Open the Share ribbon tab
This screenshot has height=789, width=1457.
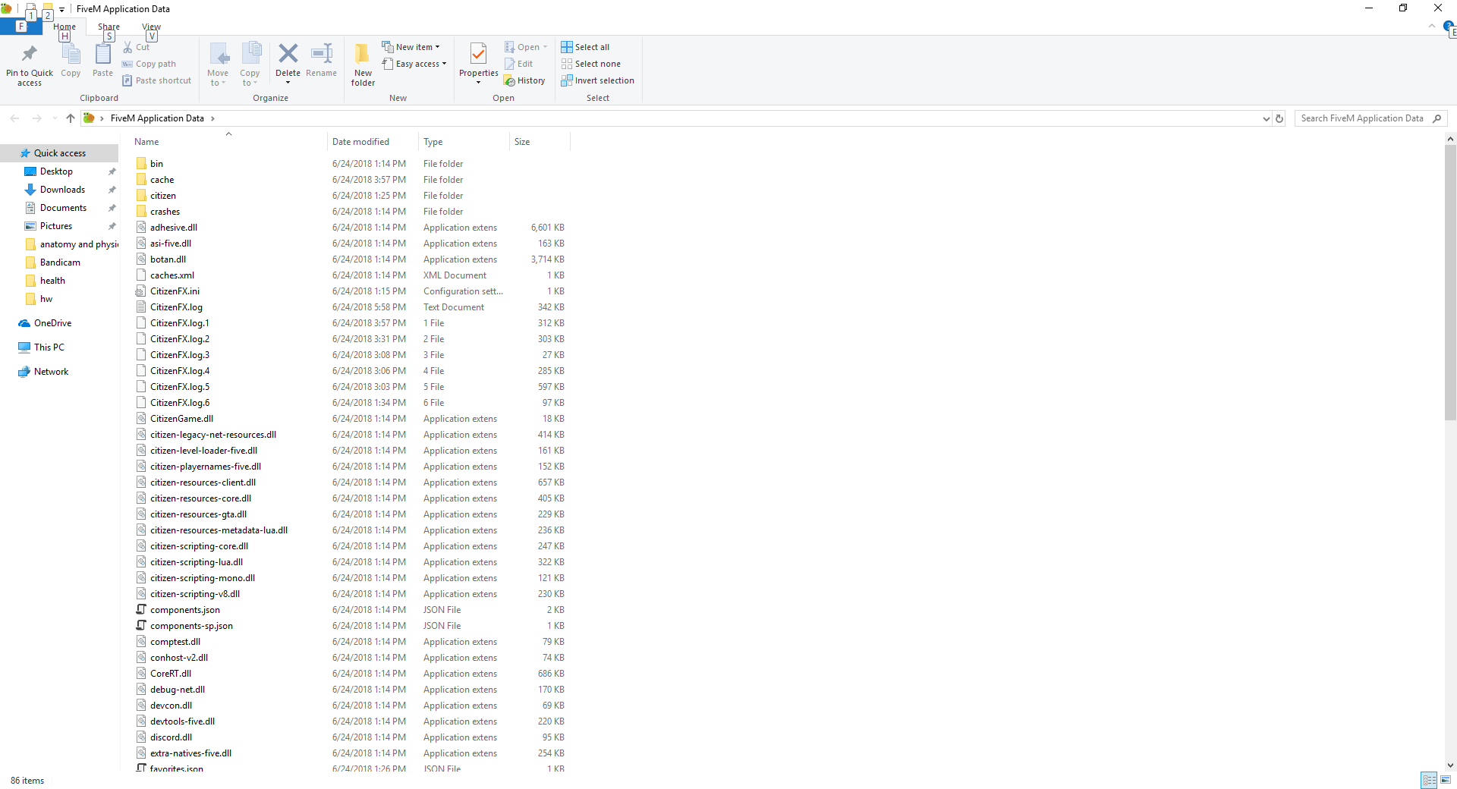point(109,27)
